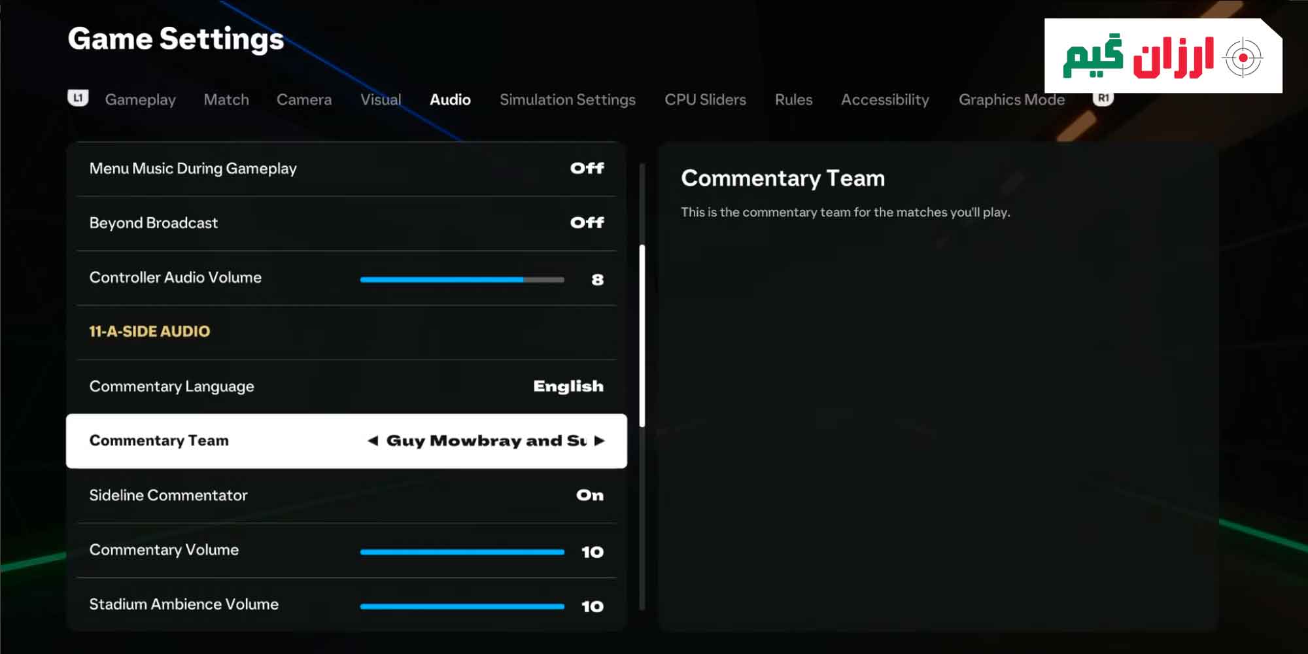Click the right arrow on Commentary Team
The height and width of the screenshot is (654, 1308).
pos(599,441)
